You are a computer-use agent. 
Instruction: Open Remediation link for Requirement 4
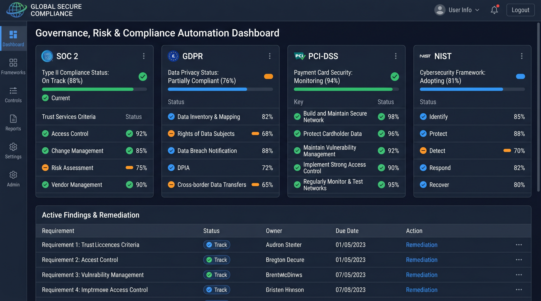422,290
